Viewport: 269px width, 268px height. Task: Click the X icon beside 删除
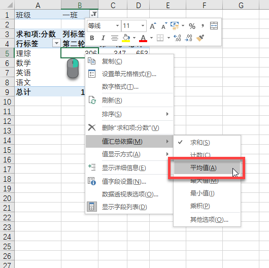(x=92, y=127)
